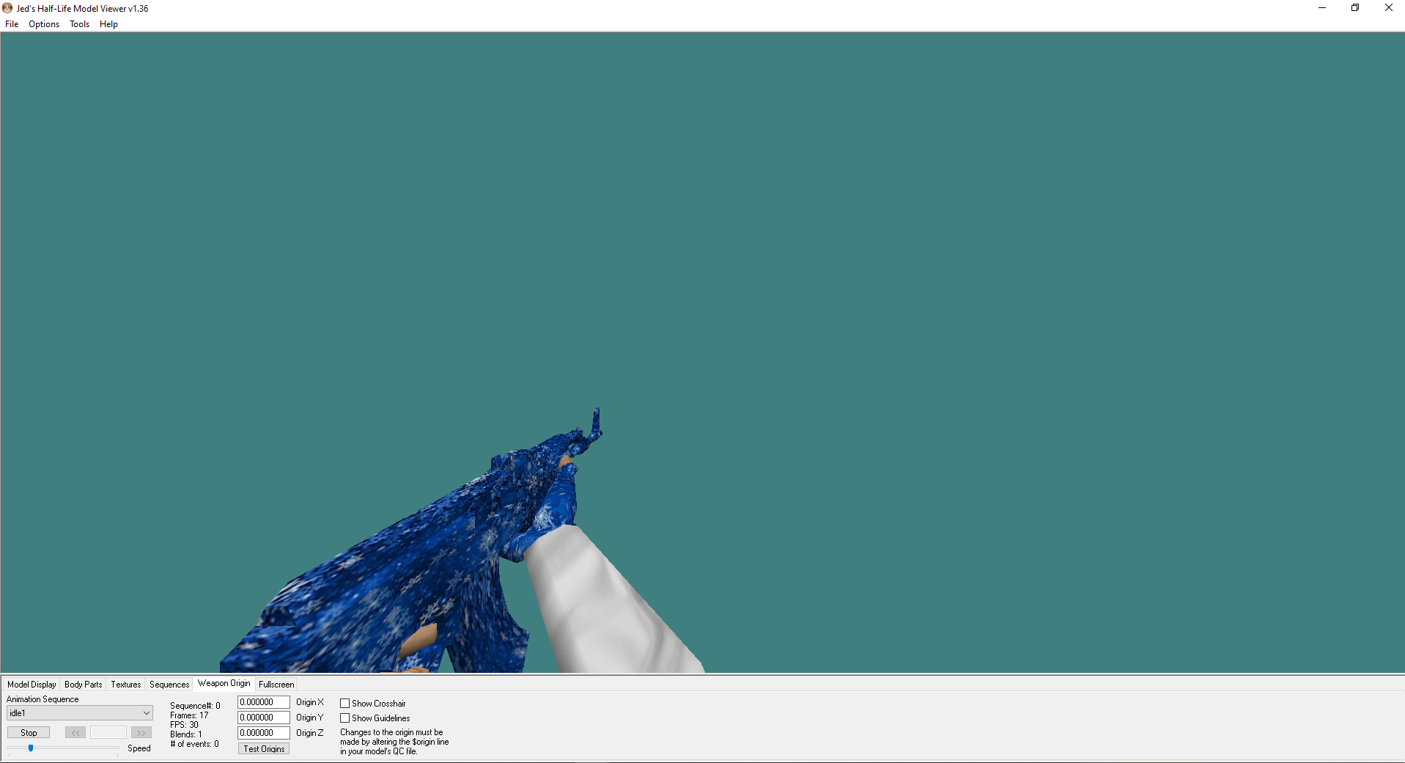Switch to the Sequences tab

[169, 685]
